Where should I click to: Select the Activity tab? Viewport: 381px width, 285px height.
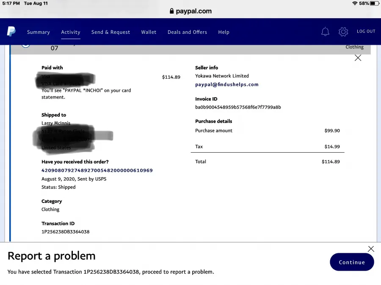(x=71, y=32)
